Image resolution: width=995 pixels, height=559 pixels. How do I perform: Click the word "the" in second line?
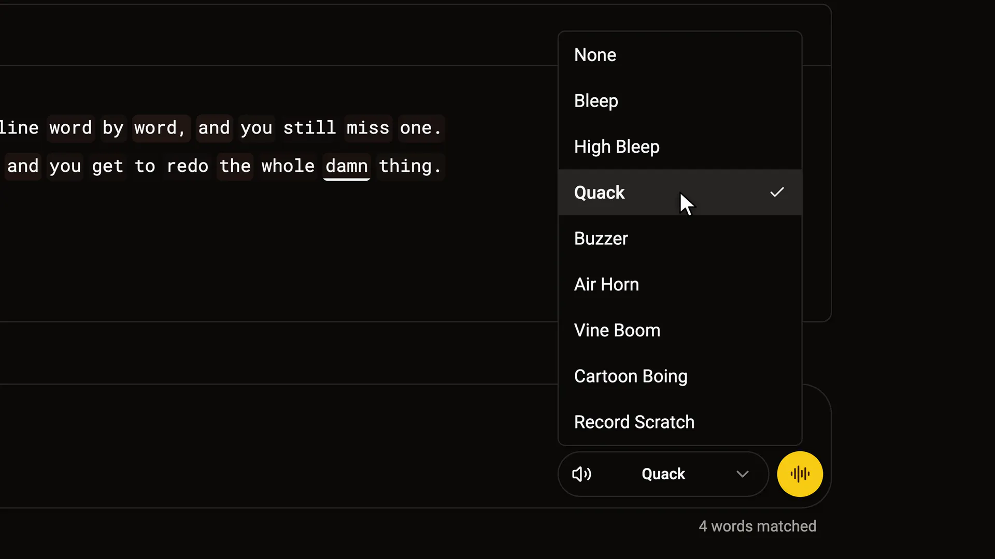pos(235,166)
